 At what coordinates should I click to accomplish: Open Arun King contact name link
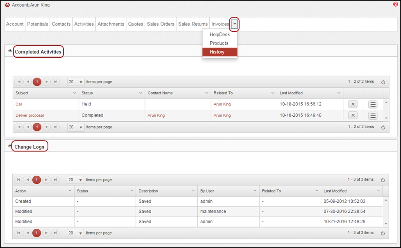click(156, 115)
